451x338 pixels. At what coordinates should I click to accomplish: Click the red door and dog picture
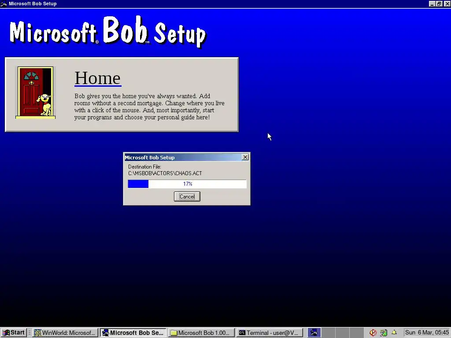tap(35, 92)
